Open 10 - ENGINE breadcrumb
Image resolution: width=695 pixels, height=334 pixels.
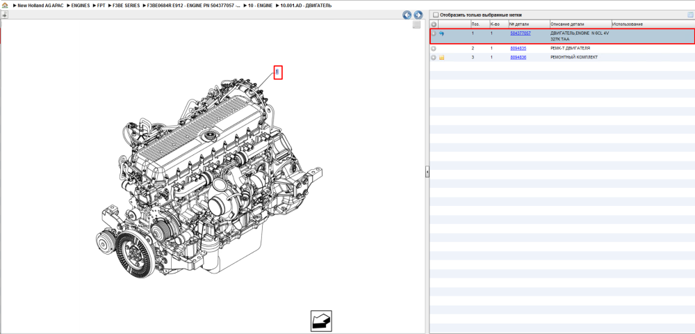pos(260,6)
